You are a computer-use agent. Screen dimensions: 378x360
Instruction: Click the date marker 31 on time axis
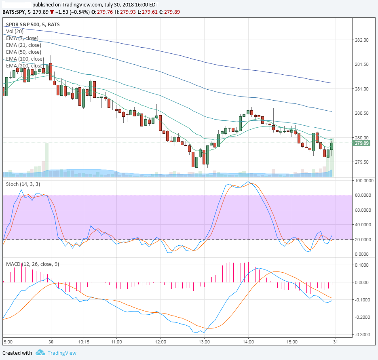pyautogui.click(x=336, y=342)
